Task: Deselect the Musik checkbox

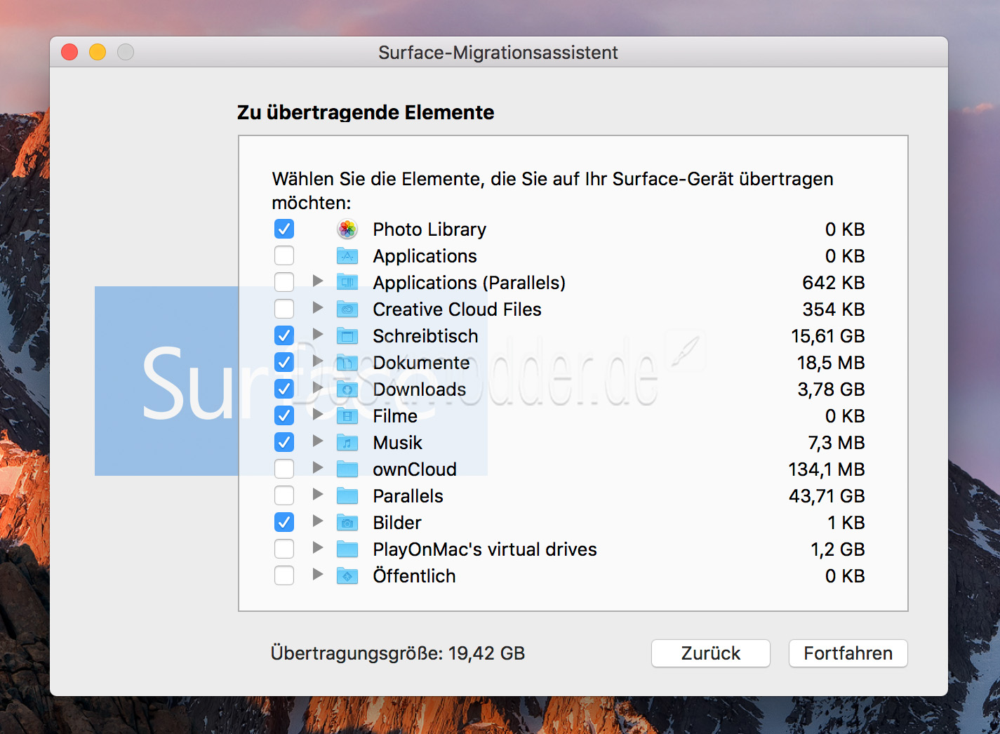Action: (284, 442)
